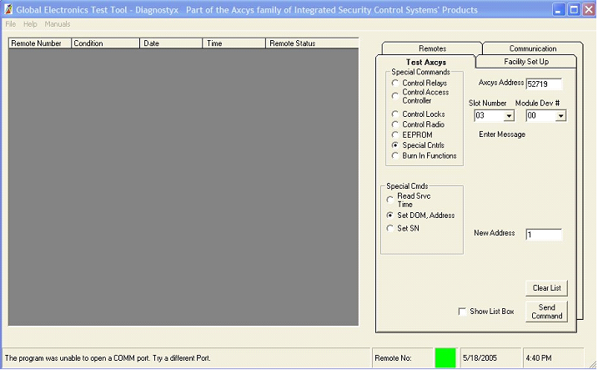Click the Send Command button
Image resolution: width=598 pixels, height=370 pixels.
tap(546, 312)
